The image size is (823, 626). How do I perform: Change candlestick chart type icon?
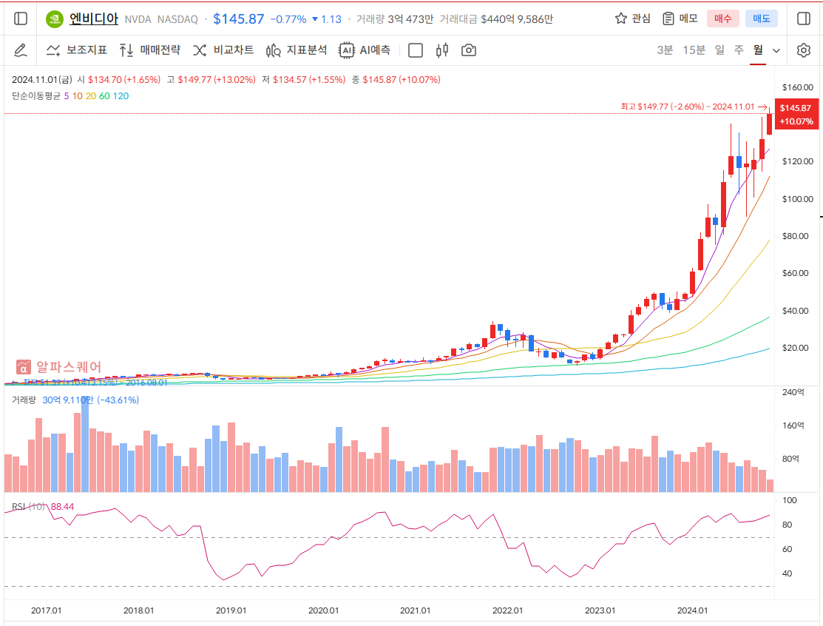coord(442,50)
